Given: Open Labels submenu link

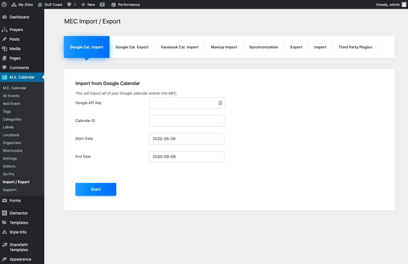Looking at the screenshot, I should pyautogui.click(x=8, y=127).
